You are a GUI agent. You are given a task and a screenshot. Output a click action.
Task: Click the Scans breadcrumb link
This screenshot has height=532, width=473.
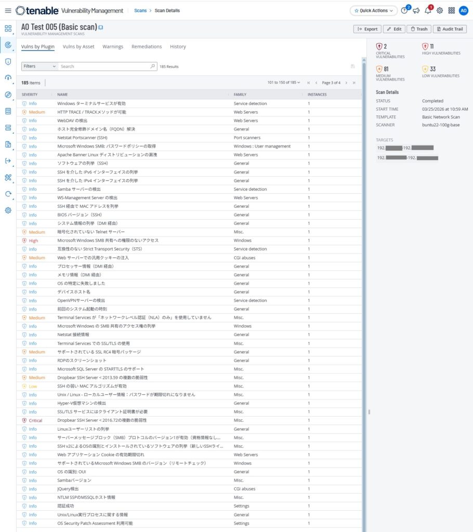pyautogui.click(x=140, y=10)
